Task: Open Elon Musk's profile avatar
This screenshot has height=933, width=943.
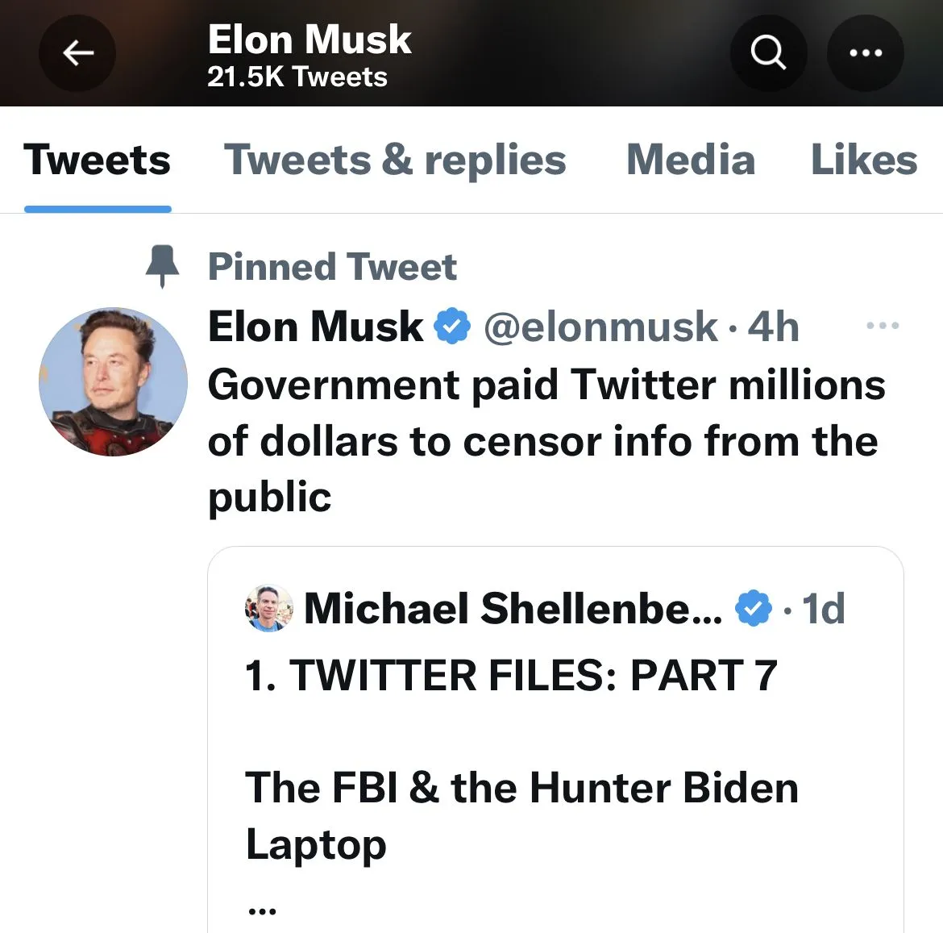Action: click(113, 381)
